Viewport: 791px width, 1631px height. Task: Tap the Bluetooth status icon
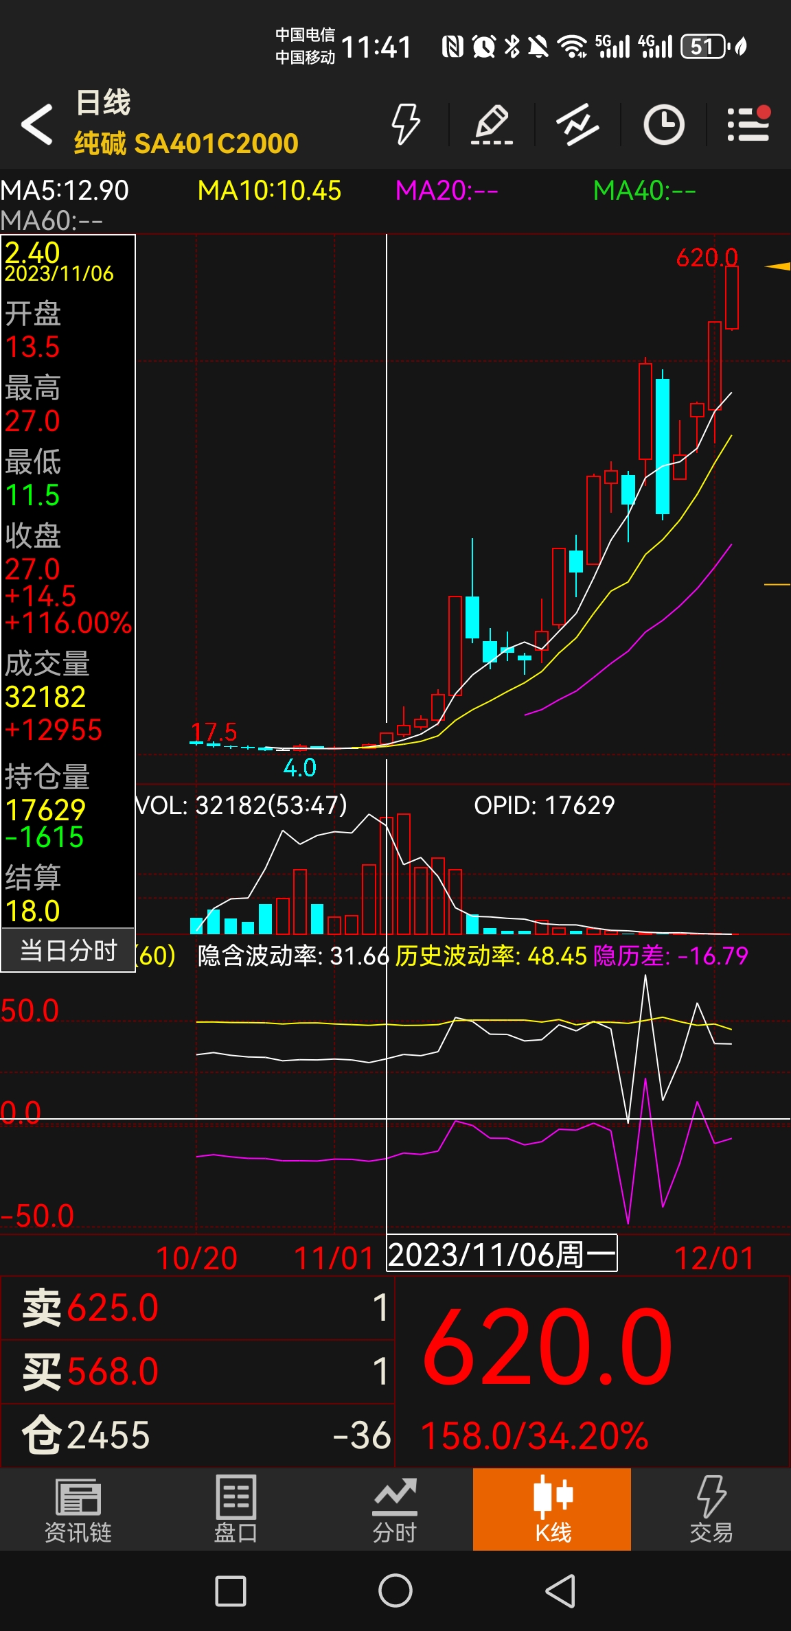tap(512, 46)
